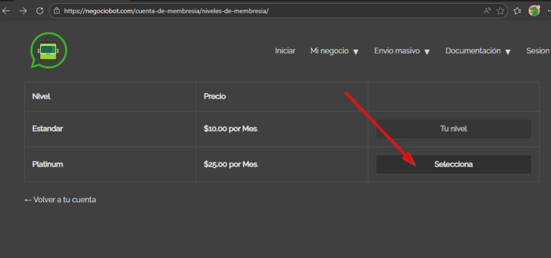Bookmark the page with the star icon
The height and width of the screenshot is (258, 551).
click(x=500, y=11)
